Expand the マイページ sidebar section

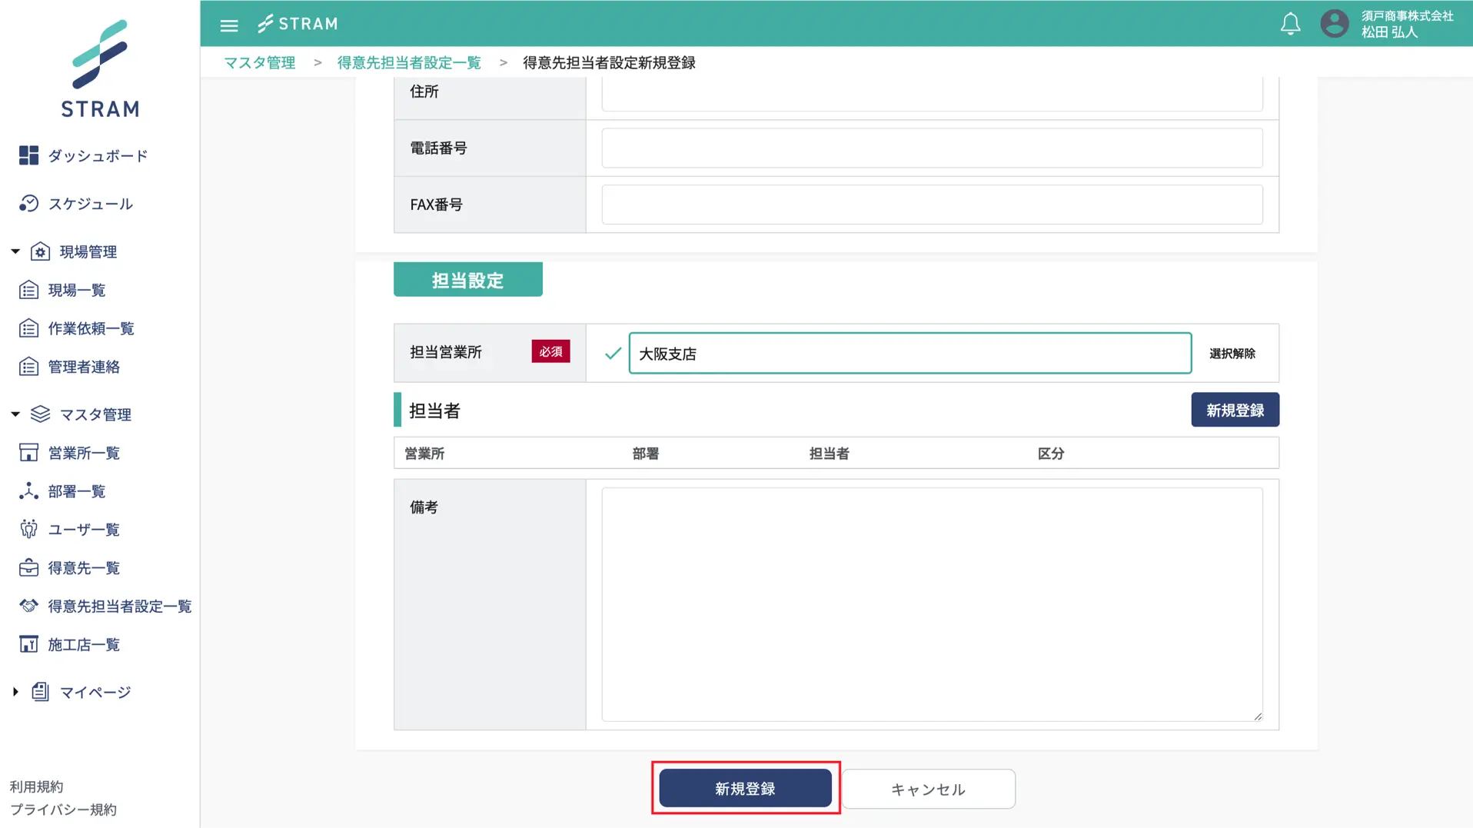tap(15, 692)
